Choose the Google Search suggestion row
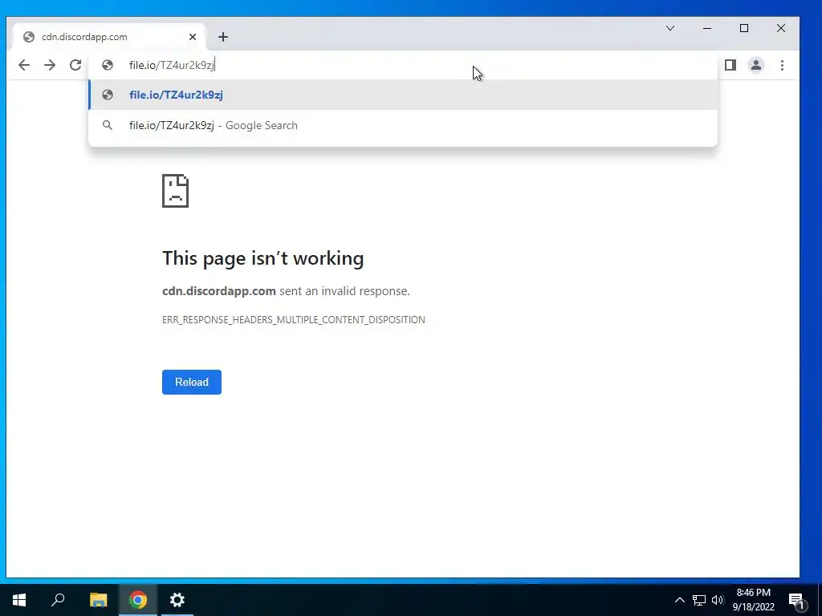Screen dimensions: 822x616 point(403,125)
